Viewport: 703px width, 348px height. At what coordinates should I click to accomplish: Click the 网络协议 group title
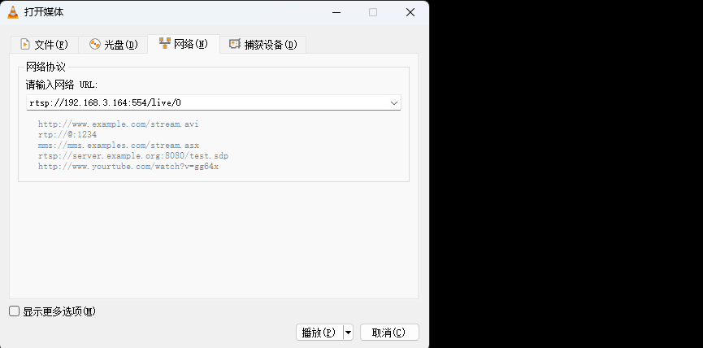[46, 67]
